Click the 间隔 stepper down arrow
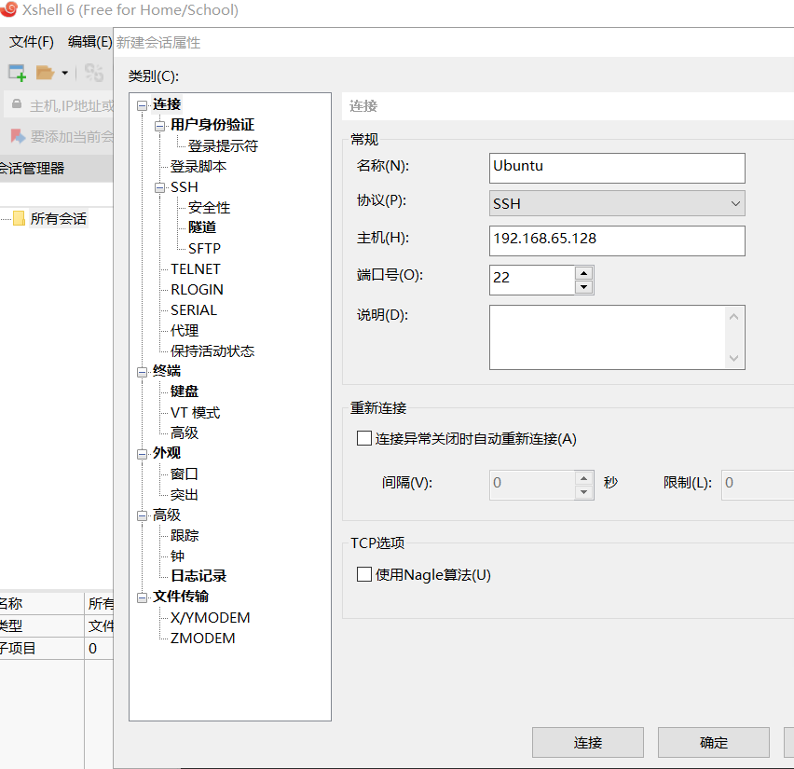794x769 pixels. (x=584, y=492)
